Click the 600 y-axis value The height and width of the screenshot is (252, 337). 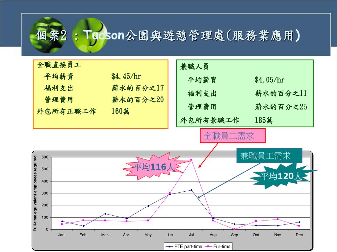[45, 157]
